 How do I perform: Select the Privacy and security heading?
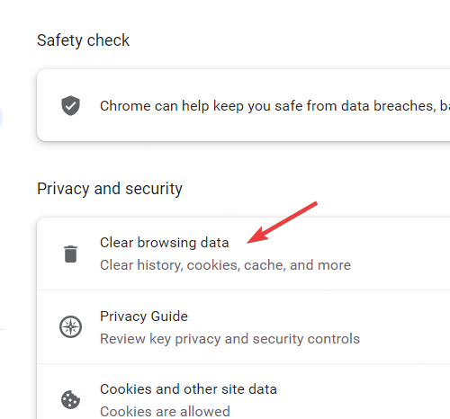(x=110, y=189)
